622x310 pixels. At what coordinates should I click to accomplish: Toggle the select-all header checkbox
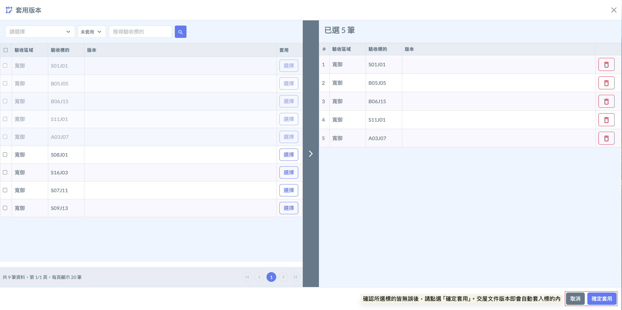coord(6,50)
